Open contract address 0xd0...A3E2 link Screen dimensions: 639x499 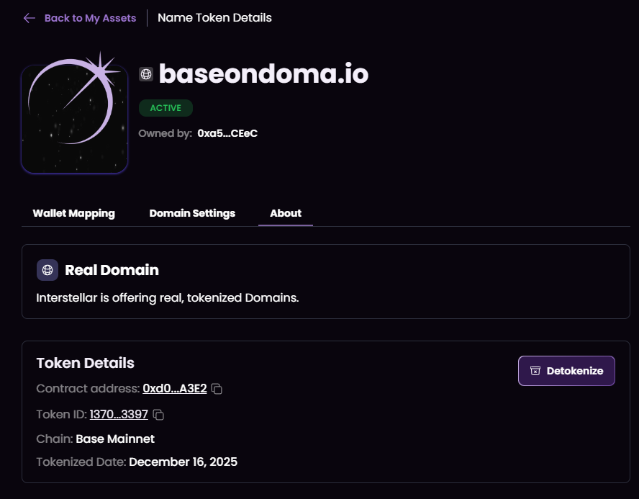175,389
